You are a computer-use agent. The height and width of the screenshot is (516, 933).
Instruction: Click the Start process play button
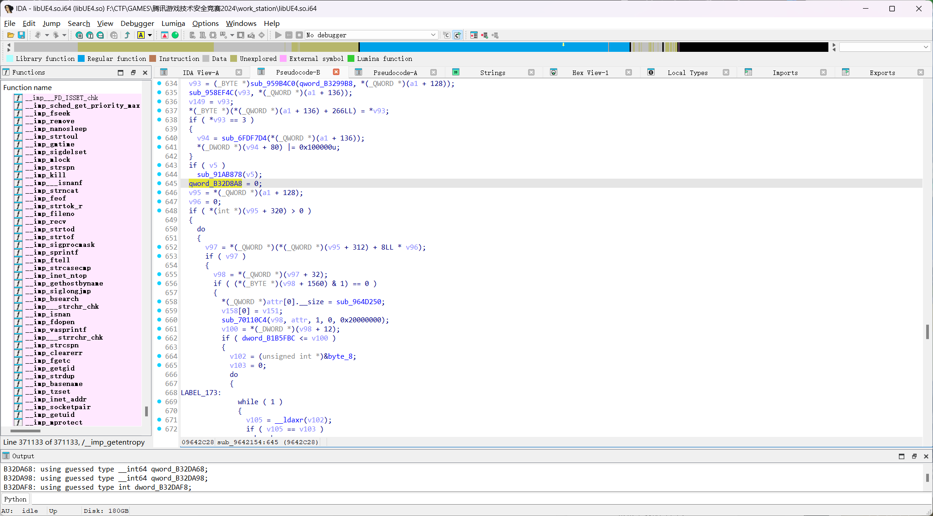278,35
